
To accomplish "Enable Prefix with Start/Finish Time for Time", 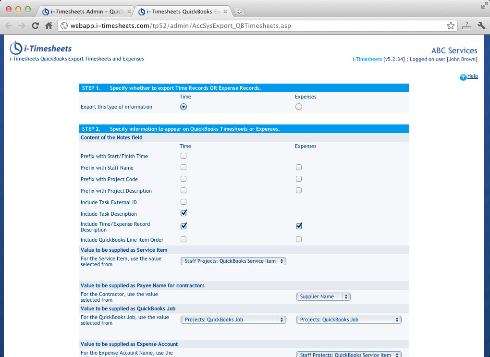I will tap(184, 156).
